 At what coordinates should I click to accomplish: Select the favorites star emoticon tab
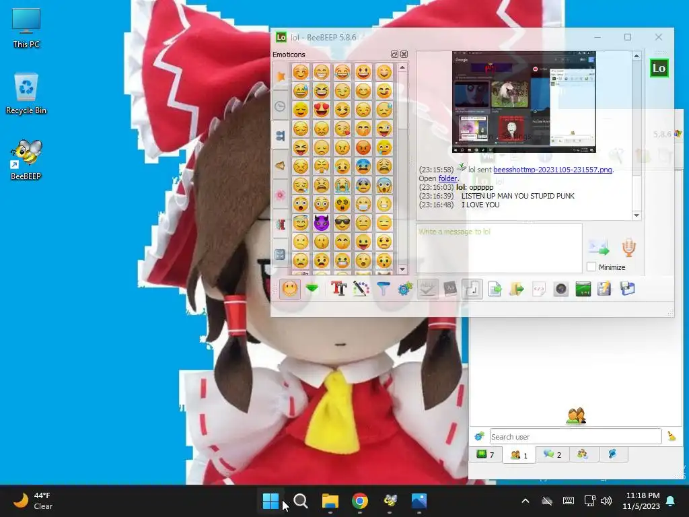click(x=281, y=77)
